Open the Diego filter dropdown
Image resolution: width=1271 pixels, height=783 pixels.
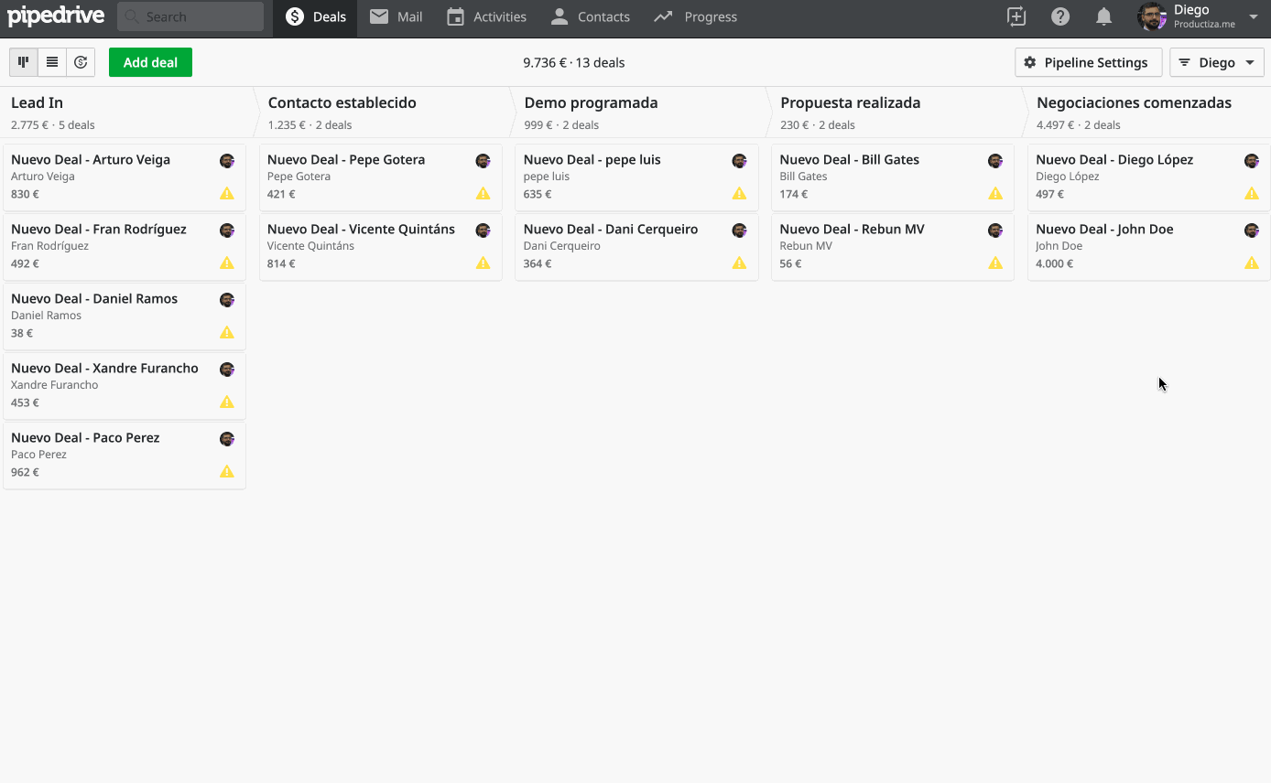click(1216, 62)
